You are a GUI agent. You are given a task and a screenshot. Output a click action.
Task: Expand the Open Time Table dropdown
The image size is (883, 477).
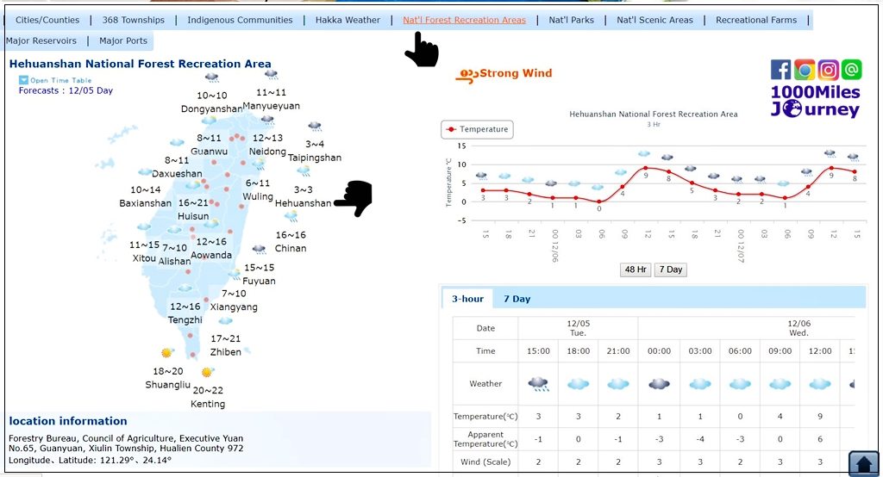tap(55, 80)
